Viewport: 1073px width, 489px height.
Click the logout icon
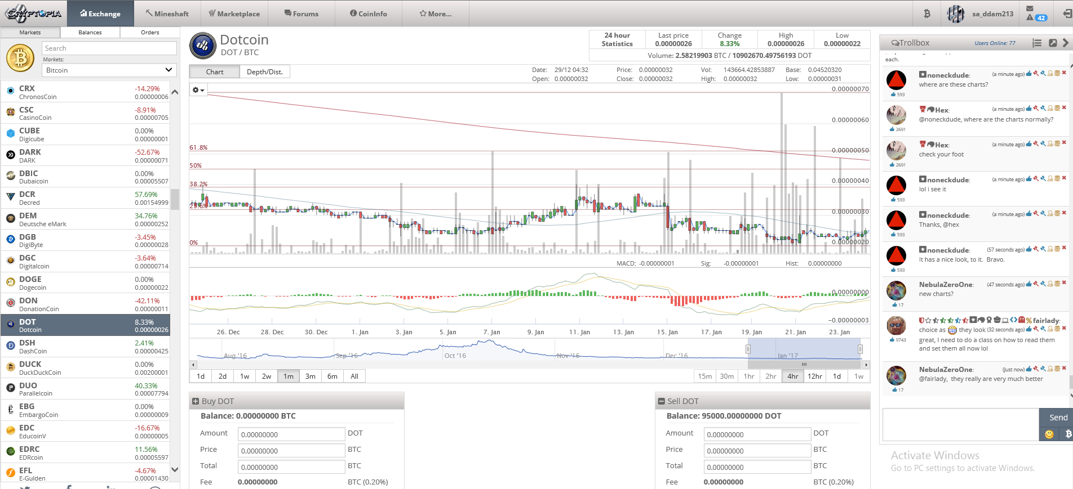(1067, 14)
